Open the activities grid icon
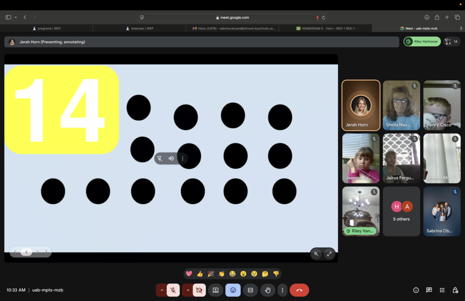 pyautogui.click(x=442, y=290)
